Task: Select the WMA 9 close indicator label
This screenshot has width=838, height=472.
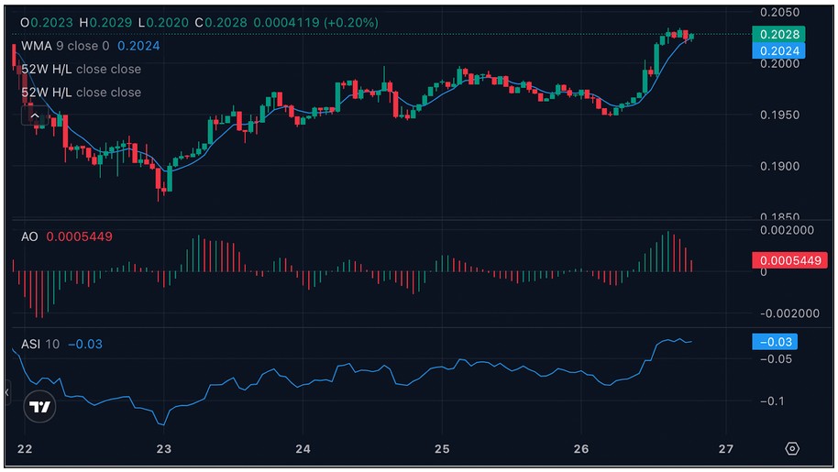Action: tap(65, 46)
